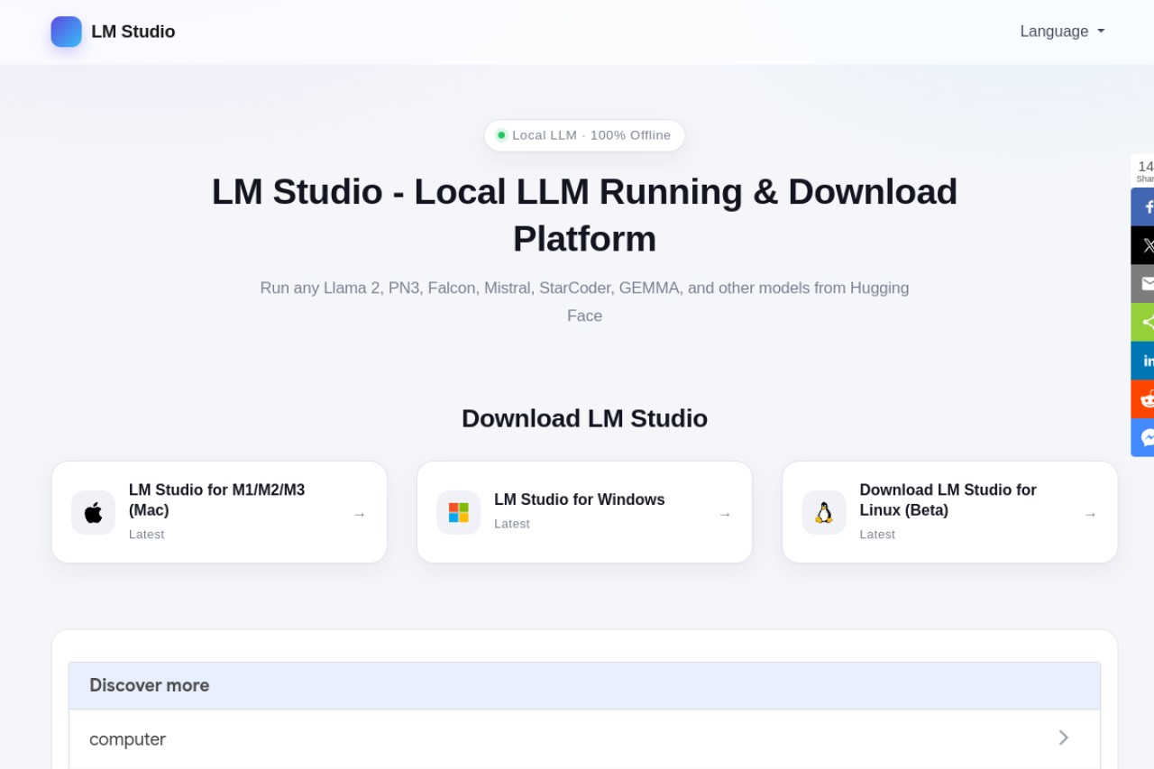Viewport: 1154px width, 769px height.
Task: Click the main Local LLM Running headline
Action: [x=584, y=215]
